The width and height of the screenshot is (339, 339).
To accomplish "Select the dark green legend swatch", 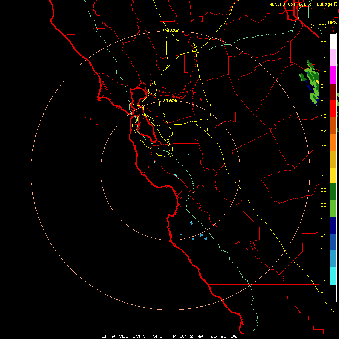I will tap(333, 192).
